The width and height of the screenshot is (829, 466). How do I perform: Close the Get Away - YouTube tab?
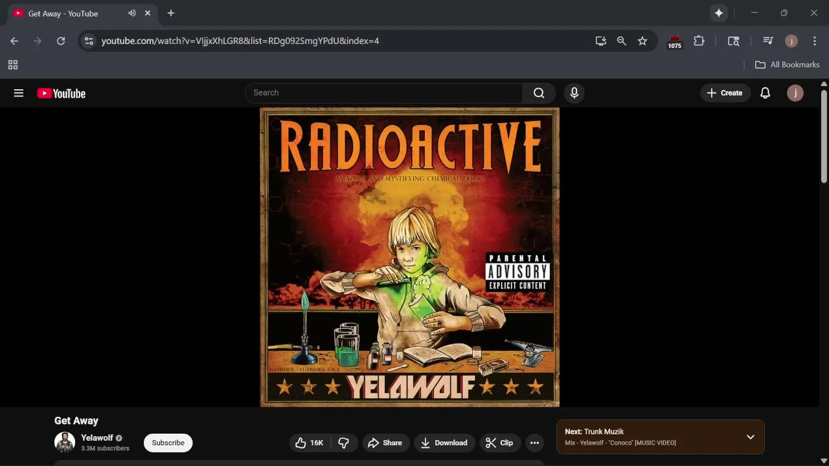tap(148, 13)
